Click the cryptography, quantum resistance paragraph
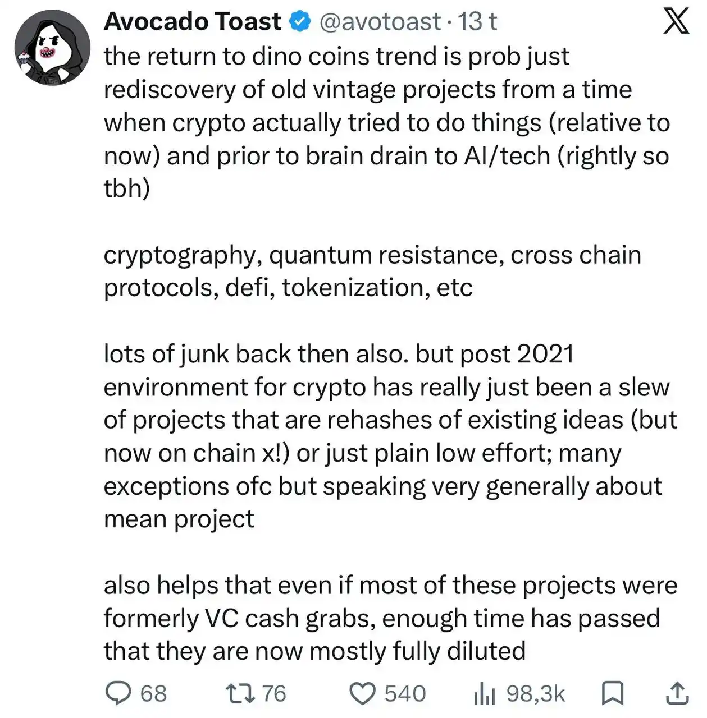Image resolution: width=707 pixels, height=718 pixels. (372, 271)
